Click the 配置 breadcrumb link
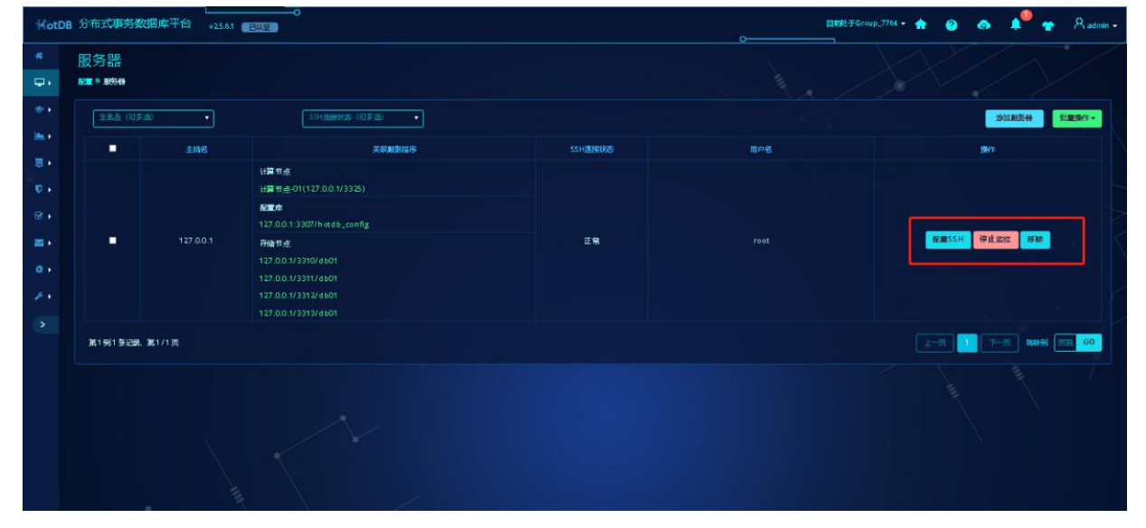This screenshot has height=528, width=1146. tap(84, 81)
